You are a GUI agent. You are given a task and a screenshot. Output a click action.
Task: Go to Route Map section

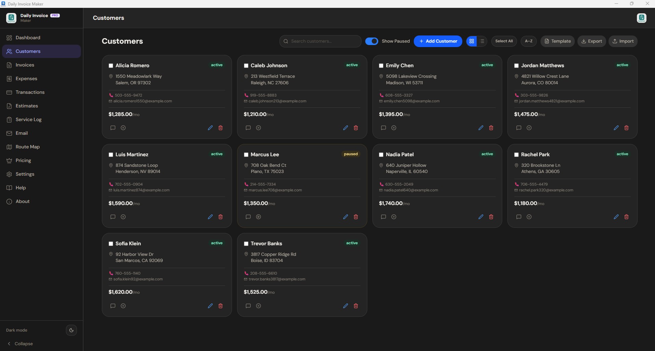pyautogui.click(x=28, y=147)
